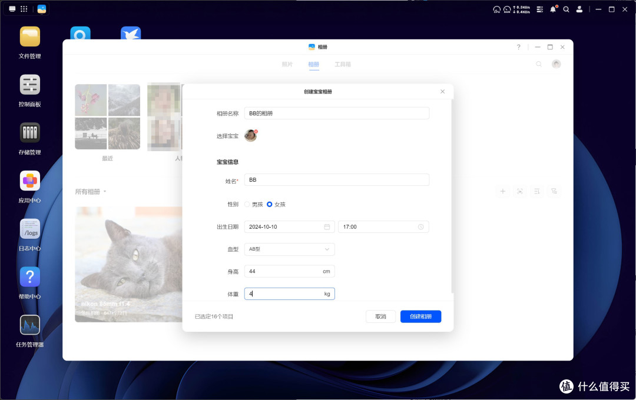
Task: Open the birth time clock icon
Action: pos(420,227)
